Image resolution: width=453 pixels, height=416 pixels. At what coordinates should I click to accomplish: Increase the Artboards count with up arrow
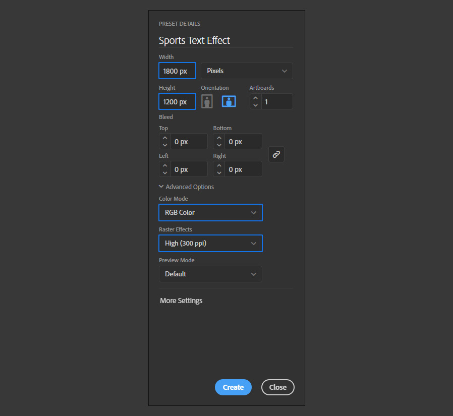coord(255,98)
